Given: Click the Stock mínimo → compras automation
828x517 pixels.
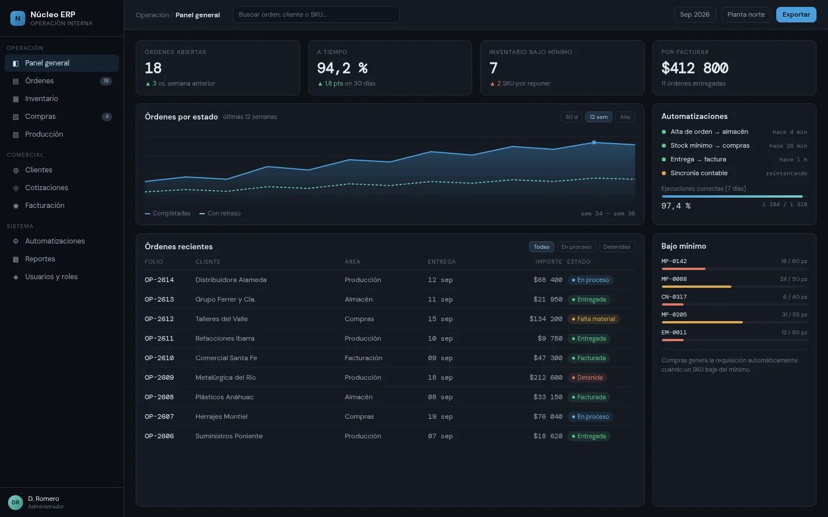Looking at the screenshot, I should [x=734, y=145].
